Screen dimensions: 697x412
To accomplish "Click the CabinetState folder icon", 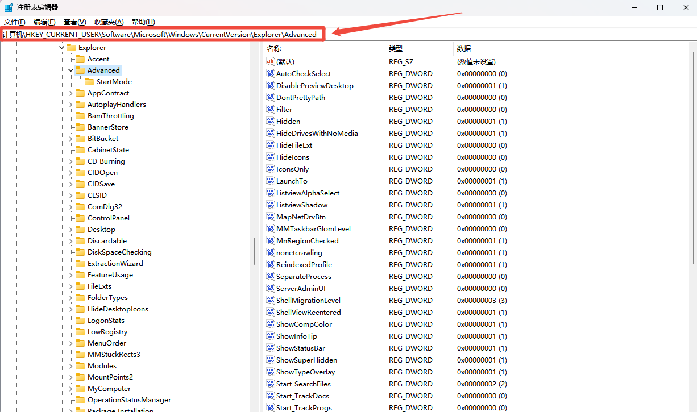I will click(x=80, y=149).
